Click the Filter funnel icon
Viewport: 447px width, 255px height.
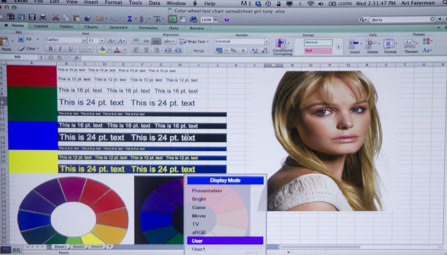pyautogui.click(x=157, y=19)
